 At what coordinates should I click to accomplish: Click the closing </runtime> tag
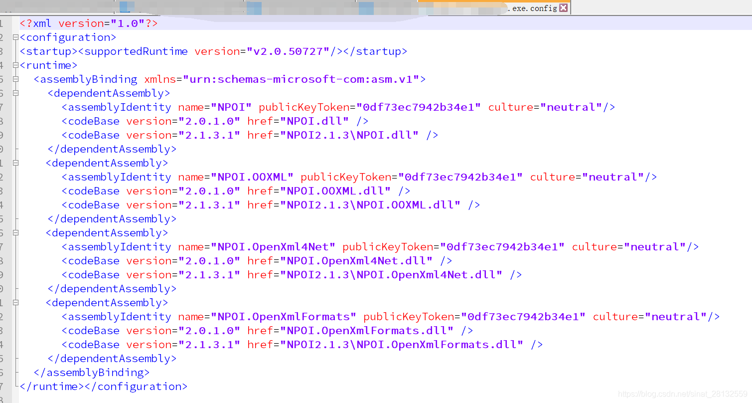click(x=52, y=387)
